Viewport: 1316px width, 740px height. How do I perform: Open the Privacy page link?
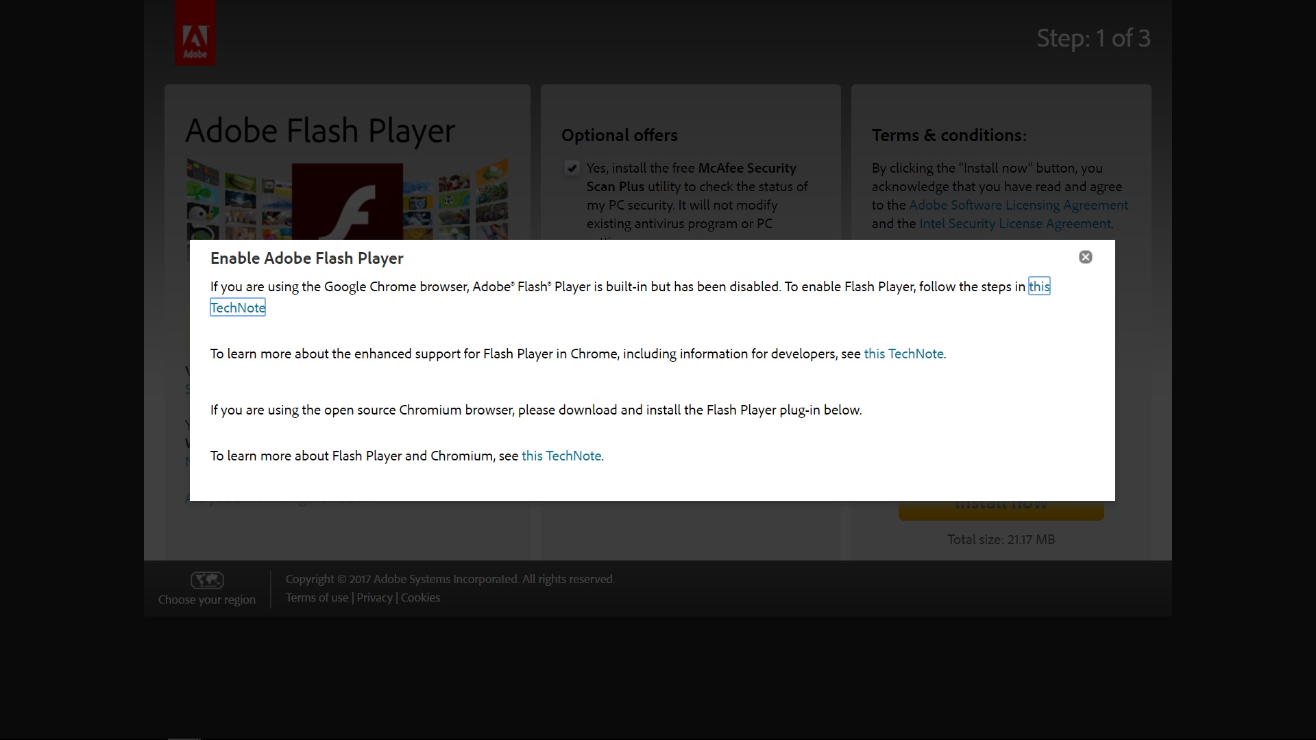click(374, 597)
